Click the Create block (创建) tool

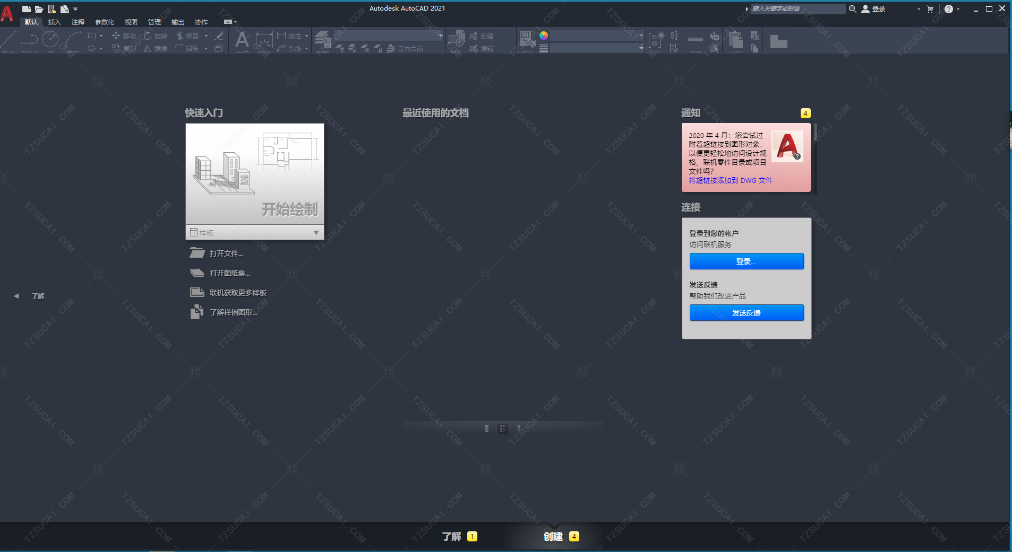(482, 36)
